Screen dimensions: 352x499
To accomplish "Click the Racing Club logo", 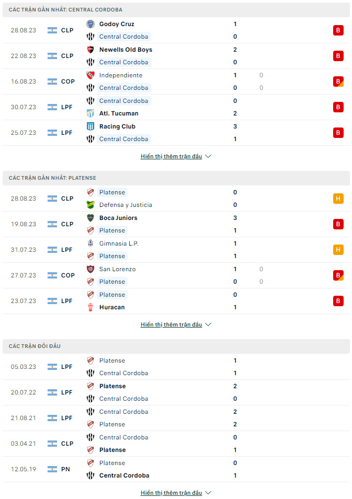I will pyautogui.click(x=90, y=126).
